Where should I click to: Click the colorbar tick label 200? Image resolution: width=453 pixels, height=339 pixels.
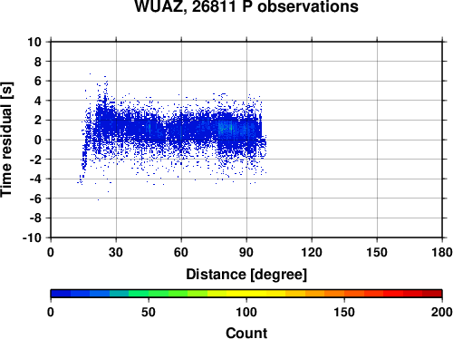point(442,312)
